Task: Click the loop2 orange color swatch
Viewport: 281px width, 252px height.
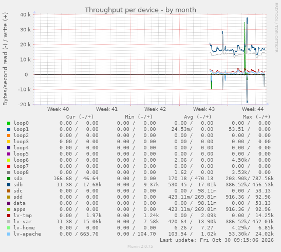Action: tap(9, 135)
